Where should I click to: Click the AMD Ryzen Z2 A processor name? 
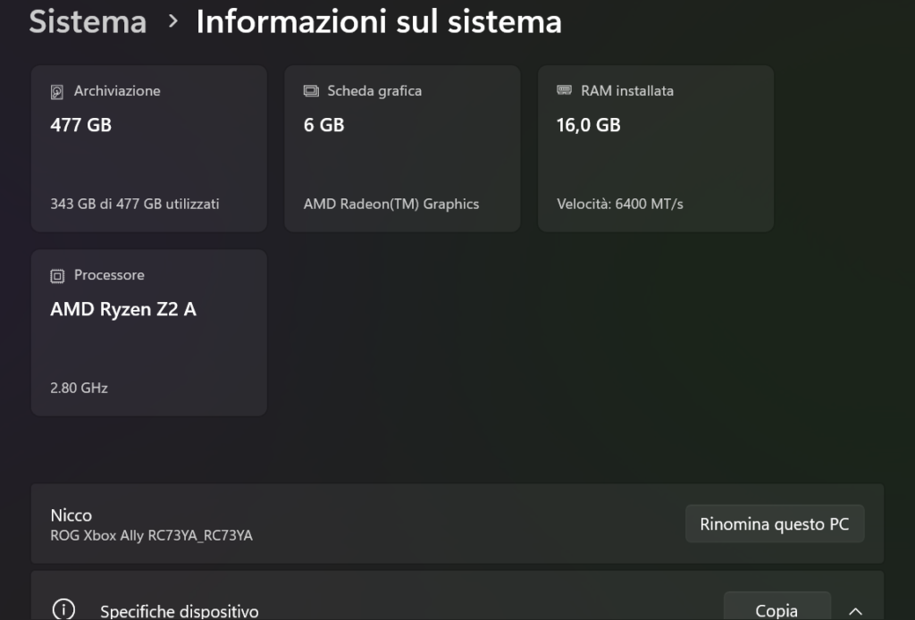tap(123, 309)
